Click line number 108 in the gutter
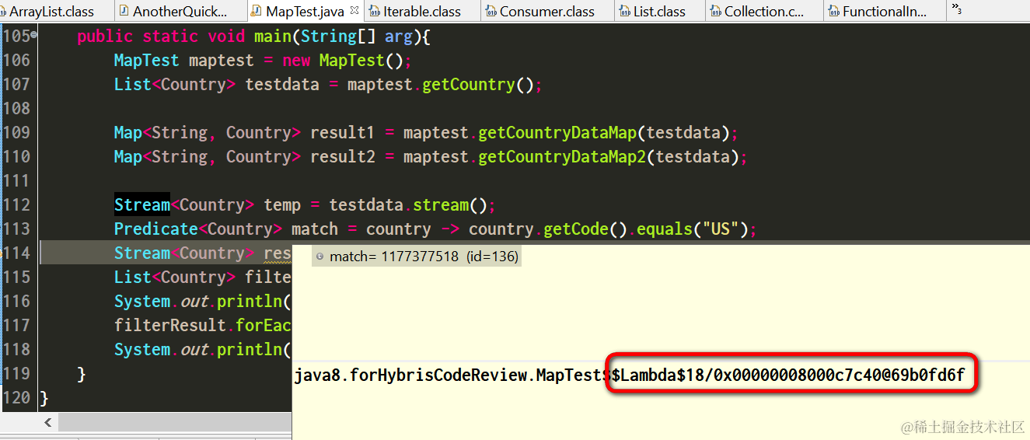 16,108
